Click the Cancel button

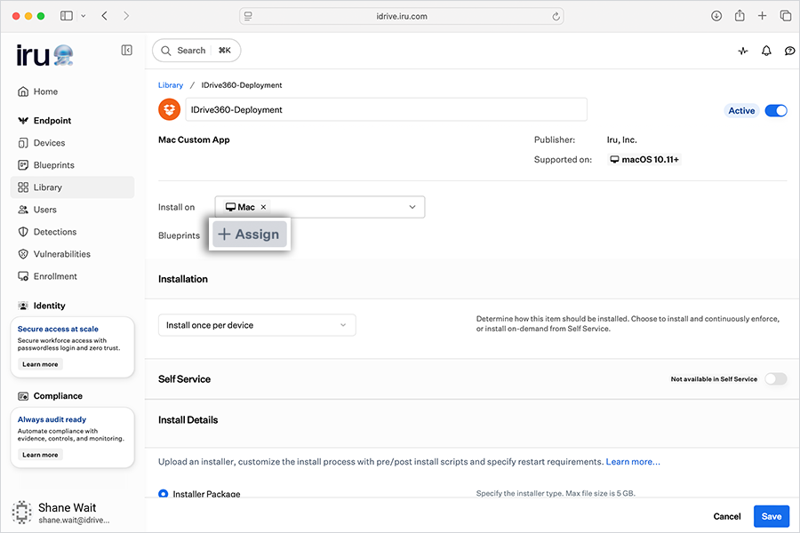(x=727, y=516)
